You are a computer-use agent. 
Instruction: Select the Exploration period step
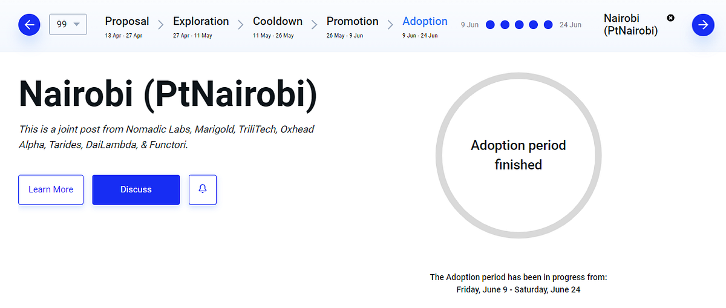[x=201, y=26]
